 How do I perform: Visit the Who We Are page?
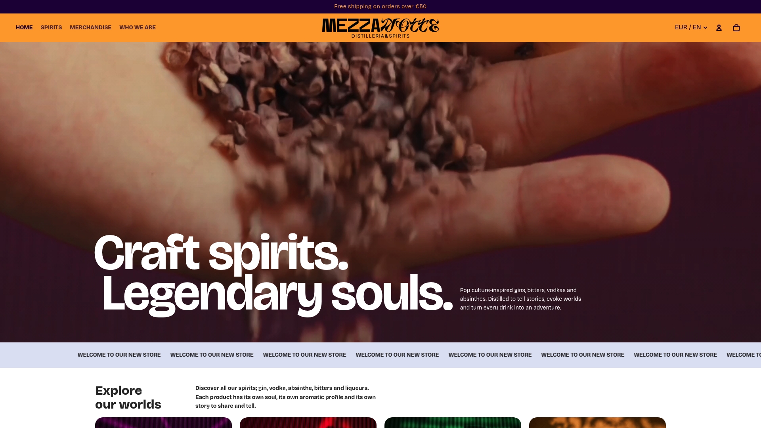pos(138,27)
